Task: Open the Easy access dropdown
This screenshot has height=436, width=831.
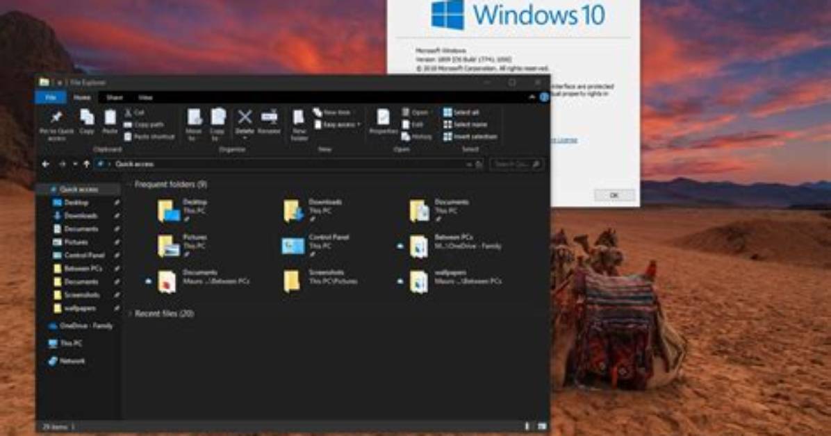Action: click(x=337, y=124)
